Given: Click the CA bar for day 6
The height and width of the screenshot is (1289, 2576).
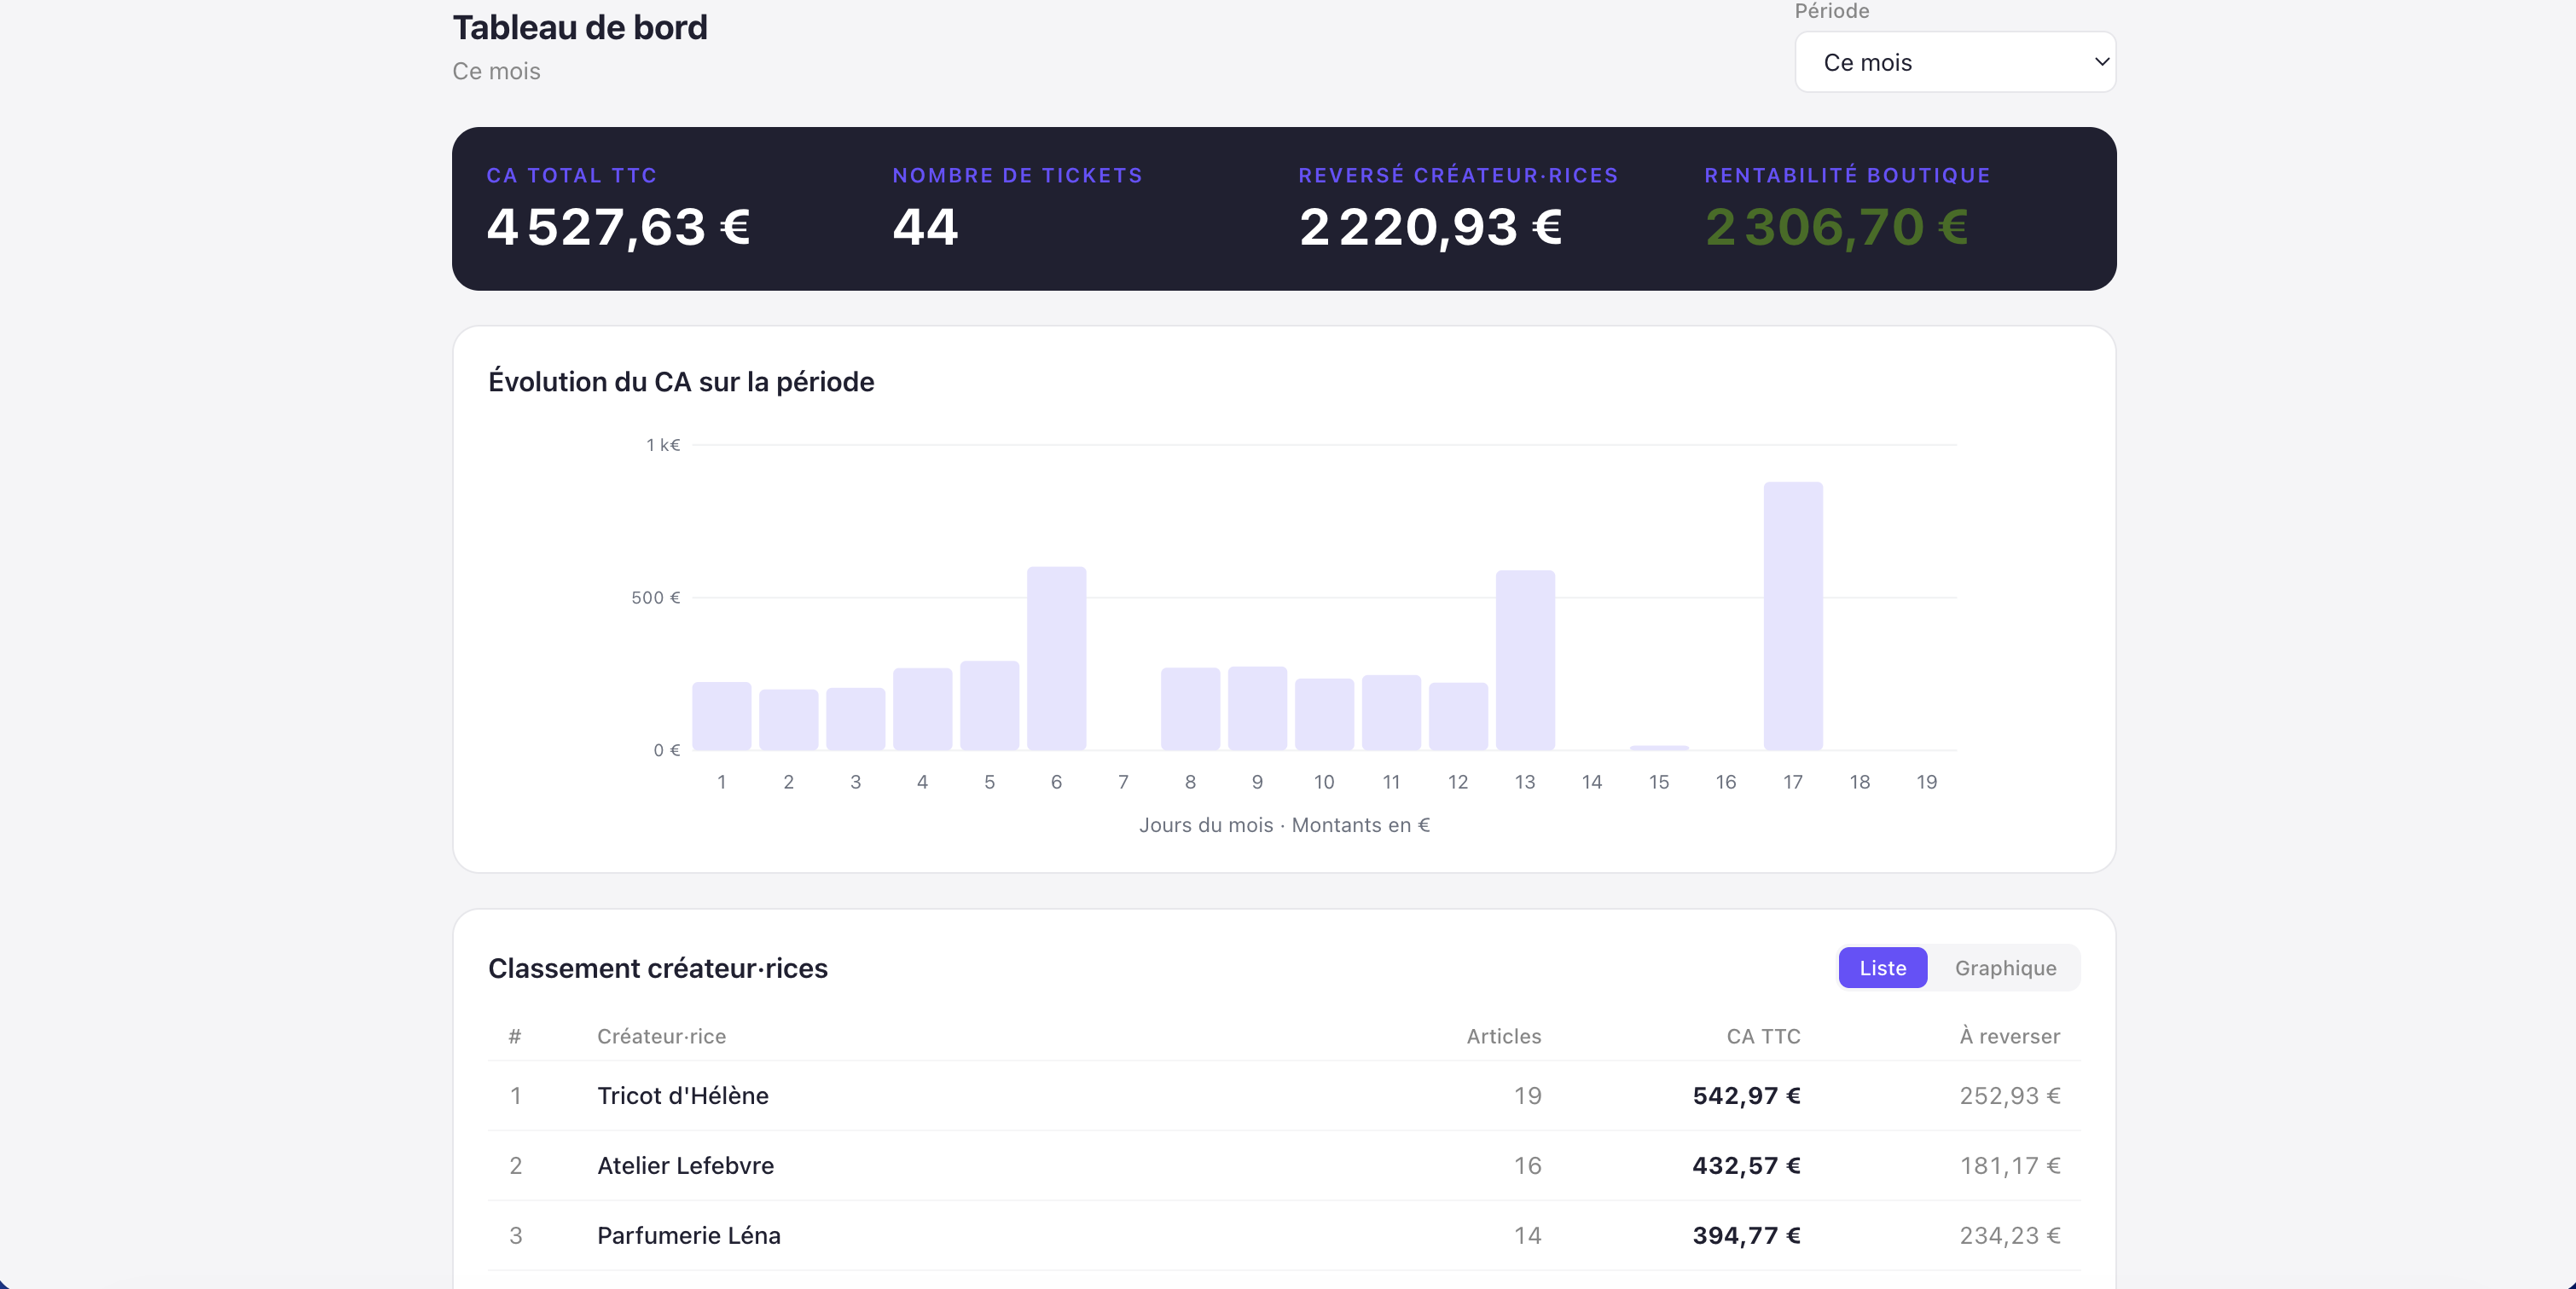Looking at the screenshot, I should coord(1056,657).
